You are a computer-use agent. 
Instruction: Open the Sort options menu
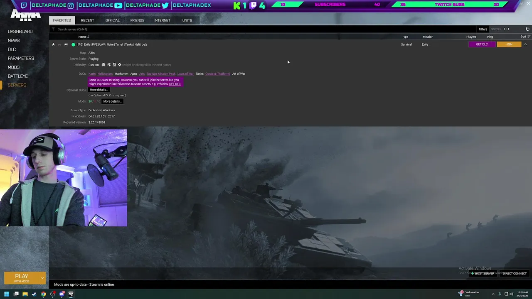click(525, 37)
